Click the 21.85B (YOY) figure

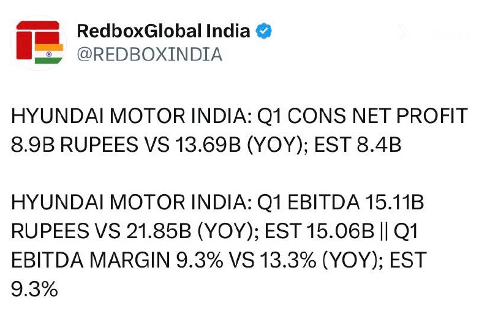(x=193, y=231)
